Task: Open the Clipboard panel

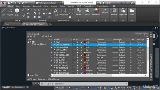Action: (x=123, y=12)
